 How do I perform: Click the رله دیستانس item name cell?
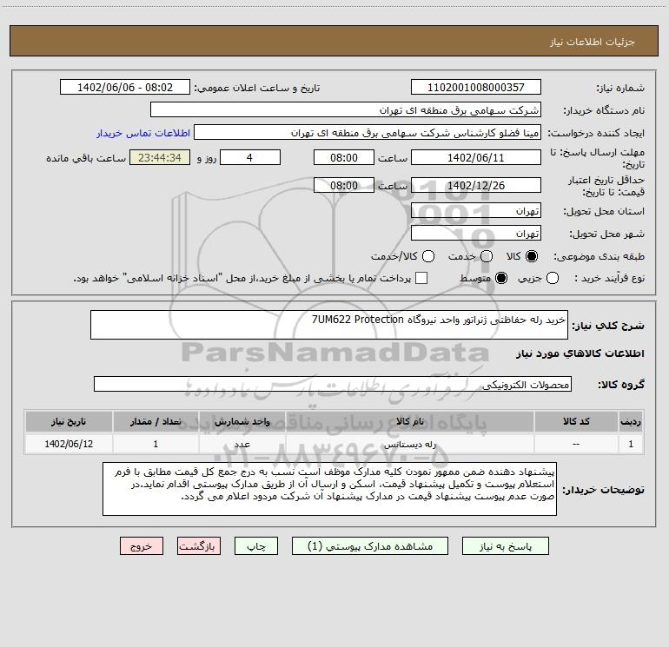(x=409, y=444)
